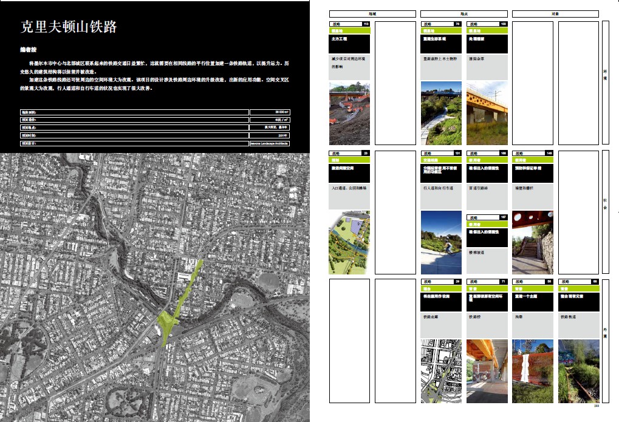Open the cyclist on path photo
The height and width of the screenshot is (422, 619).
click(x=441, y=242)
